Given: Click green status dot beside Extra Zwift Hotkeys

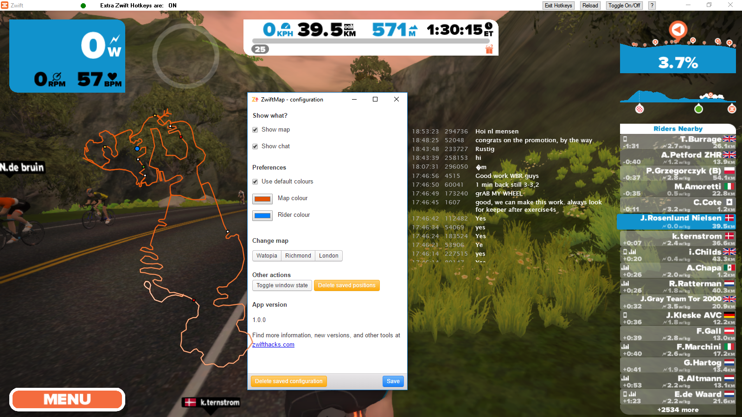Looking at the screenshot, I should 83,6.
